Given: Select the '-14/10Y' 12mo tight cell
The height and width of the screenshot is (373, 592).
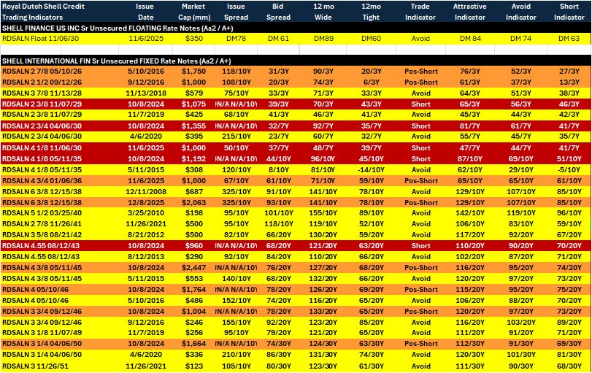Looking at the screenshot, I should (x=371, y=170).
